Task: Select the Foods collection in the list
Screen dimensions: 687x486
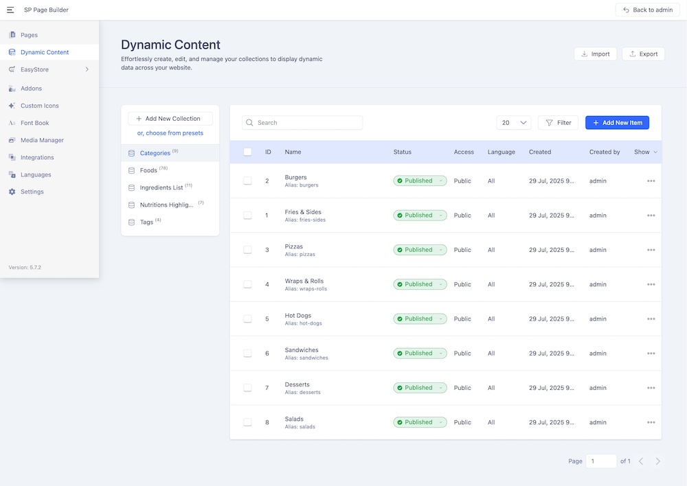Action: (x=148, y=170)
